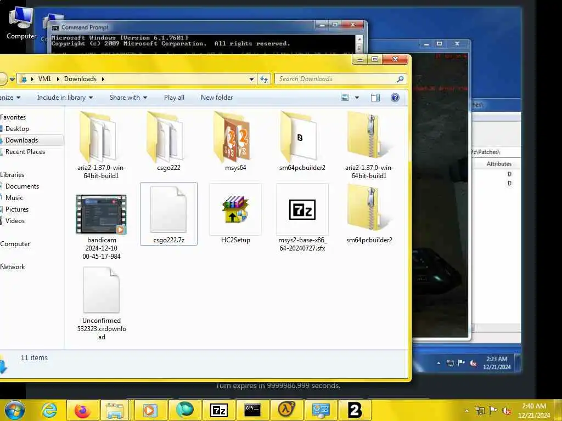Open the aria2-1.37.0-win-64bit-build1 folder
This screenshot has height=421, width=562.
(102, 145)
